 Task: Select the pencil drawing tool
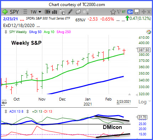point(70,12)
